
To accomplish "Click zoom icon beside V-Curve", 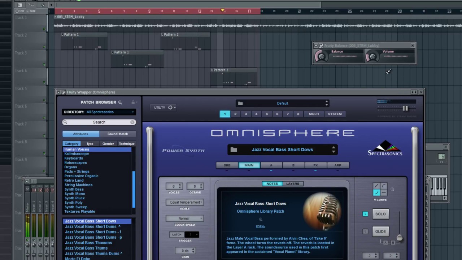I will coord(392,189).
